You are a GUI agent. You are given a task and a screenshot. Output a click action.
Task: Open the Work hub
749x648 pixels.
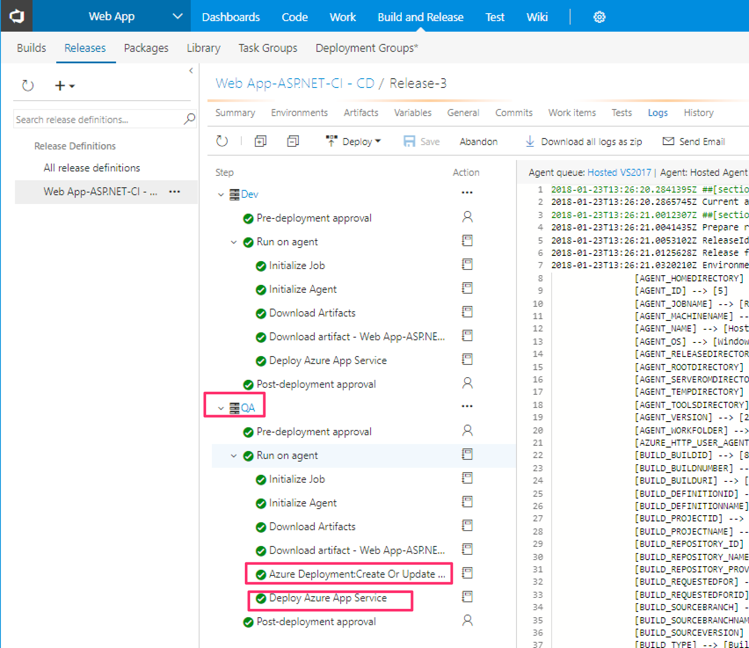coord(342,17)
